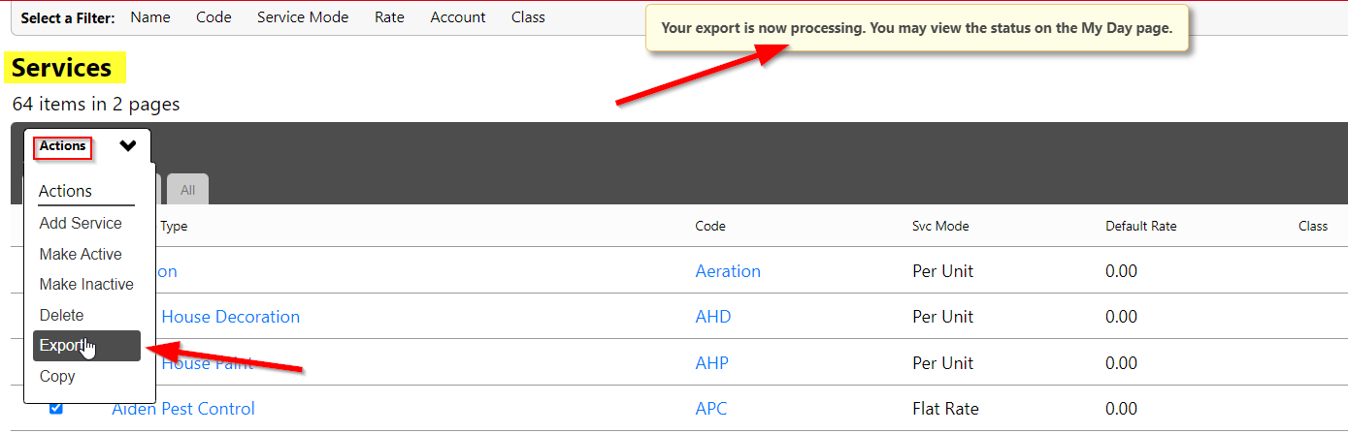Open Aiden Pest Control service link
The width and height of the screenshot is (1348, 433).
point(183,409)
